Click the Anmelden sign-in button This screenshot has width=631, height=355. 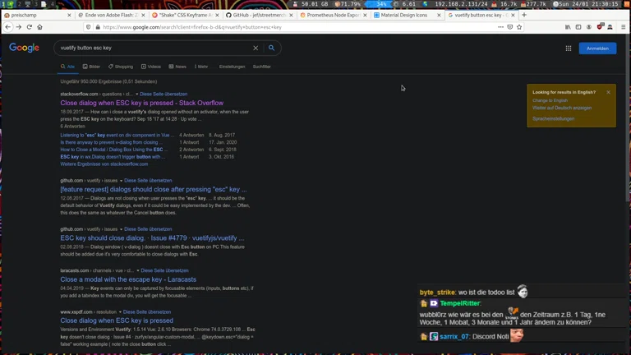click(x=597, y=48)
